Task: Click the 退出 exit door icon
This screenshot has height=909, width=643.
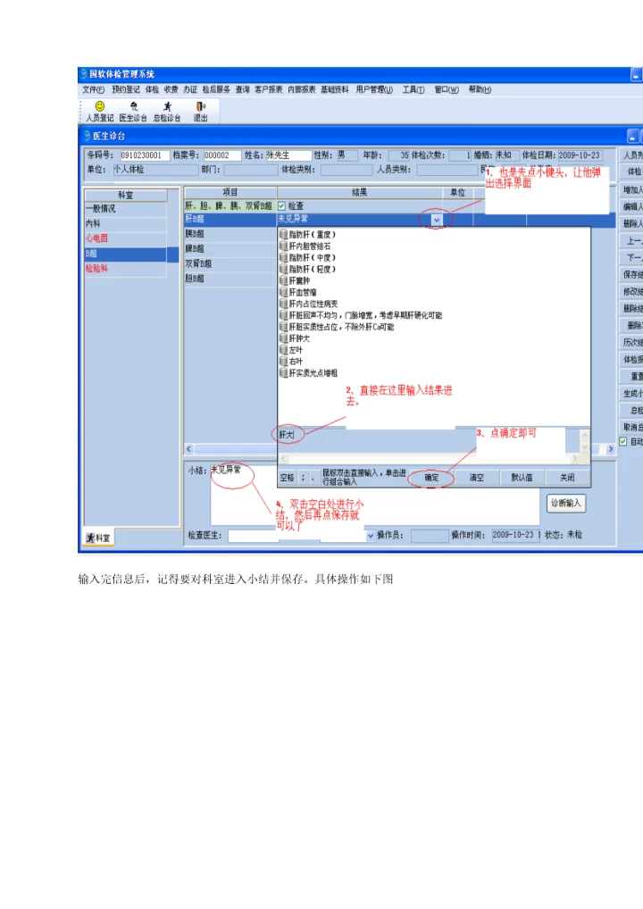Action: pyautogui.click(x=200, y=106)
